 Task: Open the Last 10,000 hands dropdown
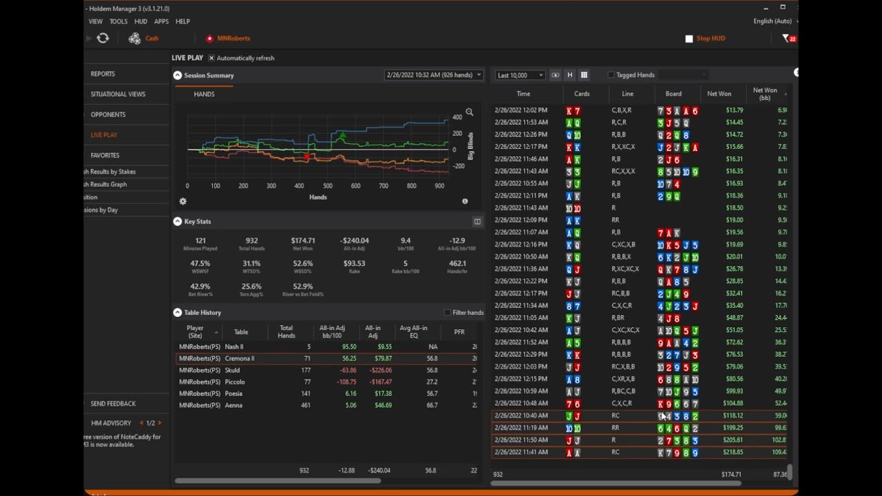[520, 75]
